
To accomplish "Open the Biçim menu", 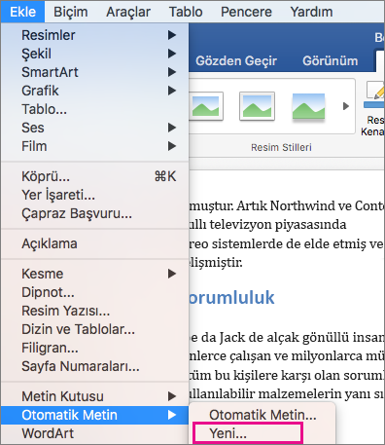I will [71, 12].
